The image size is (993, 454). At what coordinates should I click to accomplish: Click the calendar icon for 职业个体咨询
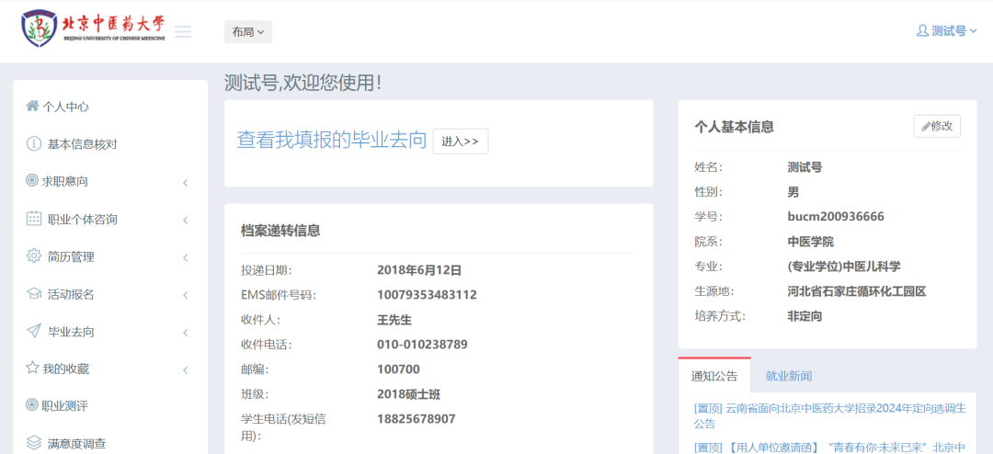coord(34,219)
